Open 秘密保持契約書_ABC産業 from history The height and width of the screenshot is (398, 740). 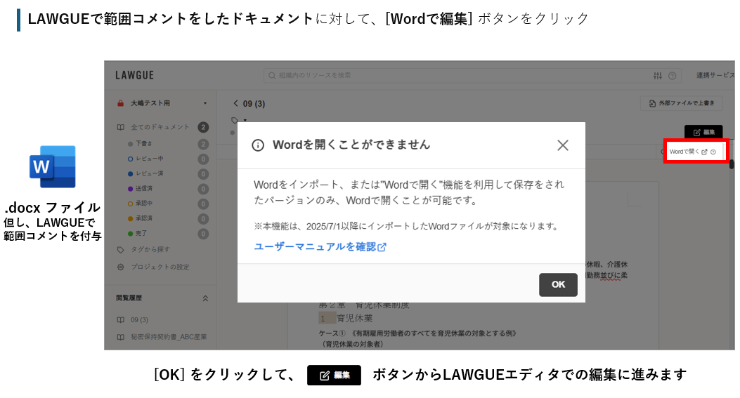coord(169,336)
